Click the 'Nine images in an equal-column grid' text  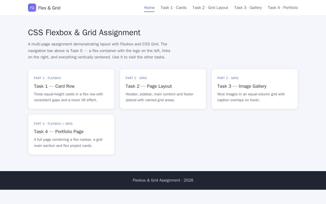[x=251, y=97]
